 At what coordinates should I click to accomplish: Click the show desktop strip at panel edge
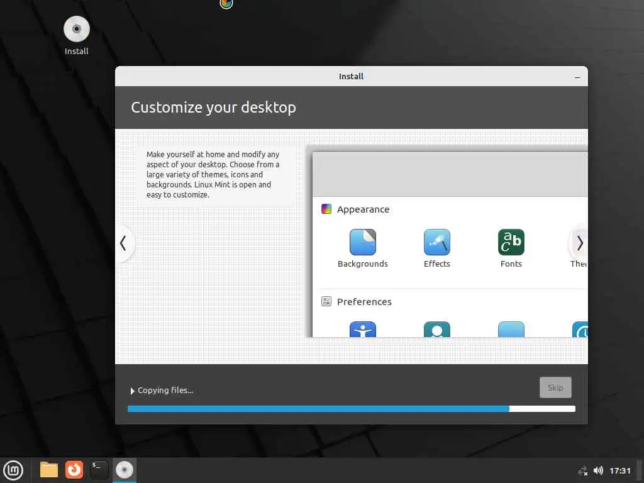640,470
